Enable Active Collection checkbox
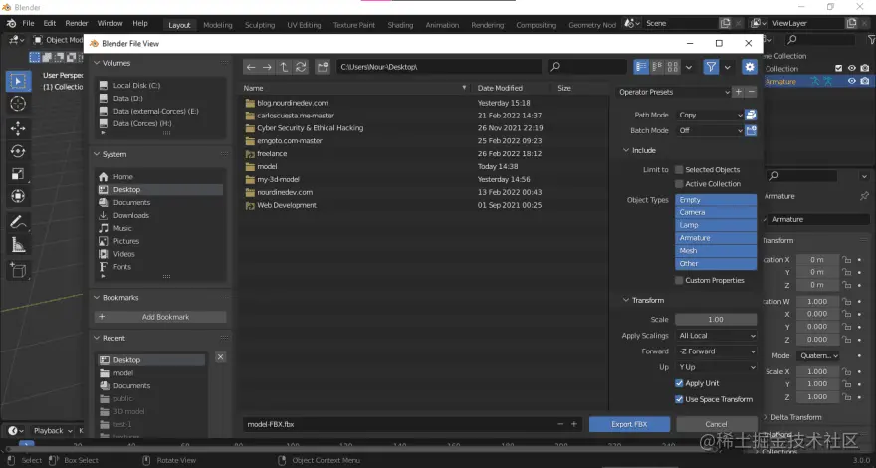 [679, 184]
